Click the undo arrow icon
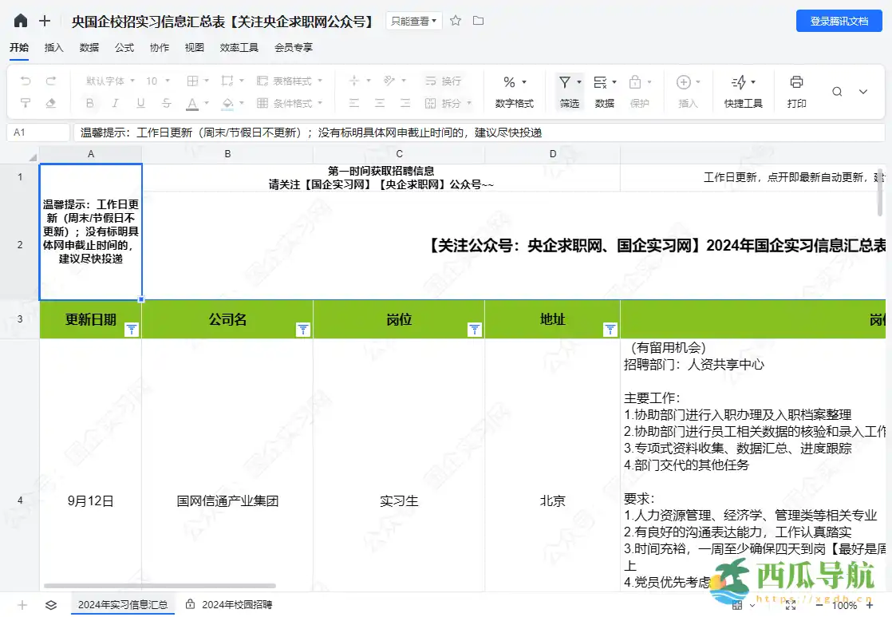892x617 pixels. pyautogui.click(x=26, y=80)
